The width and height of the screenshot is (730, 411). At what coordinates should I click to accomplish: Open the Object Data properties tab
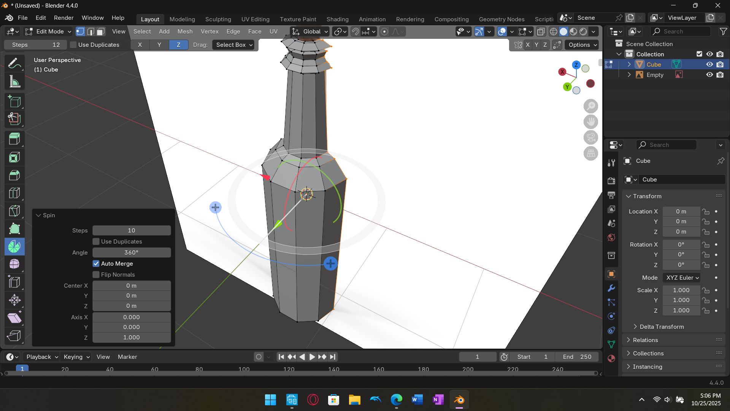pyautogui.click(x=611, y=344)
